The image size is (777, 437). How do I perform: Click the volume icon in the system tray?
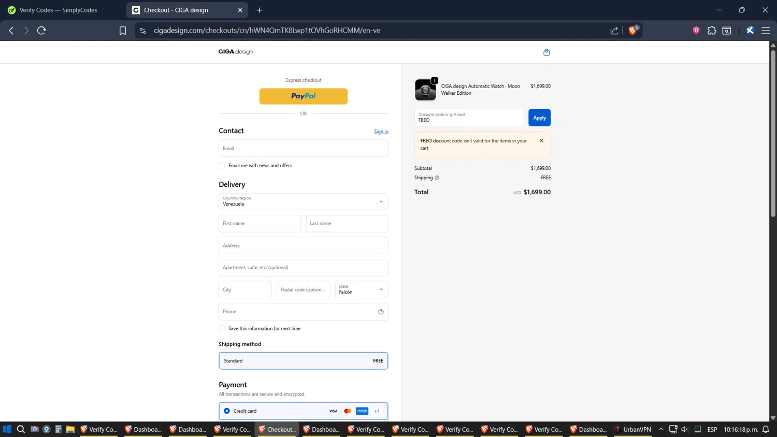(x=684, y=429)
